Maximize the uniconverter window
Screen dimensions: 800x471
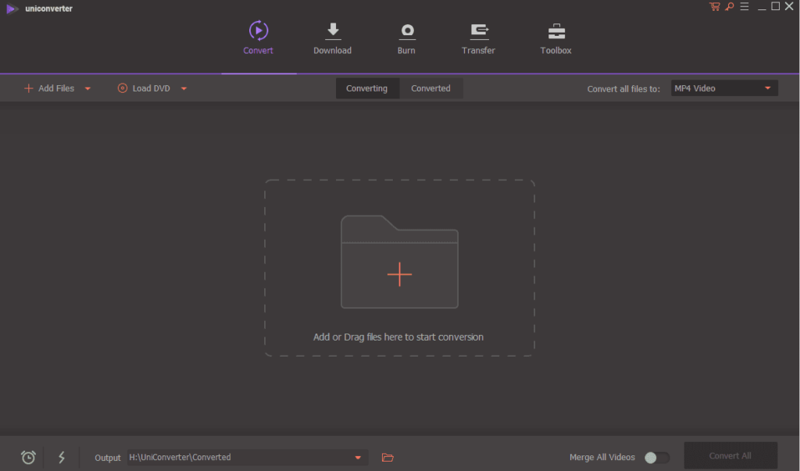(776, 6)
